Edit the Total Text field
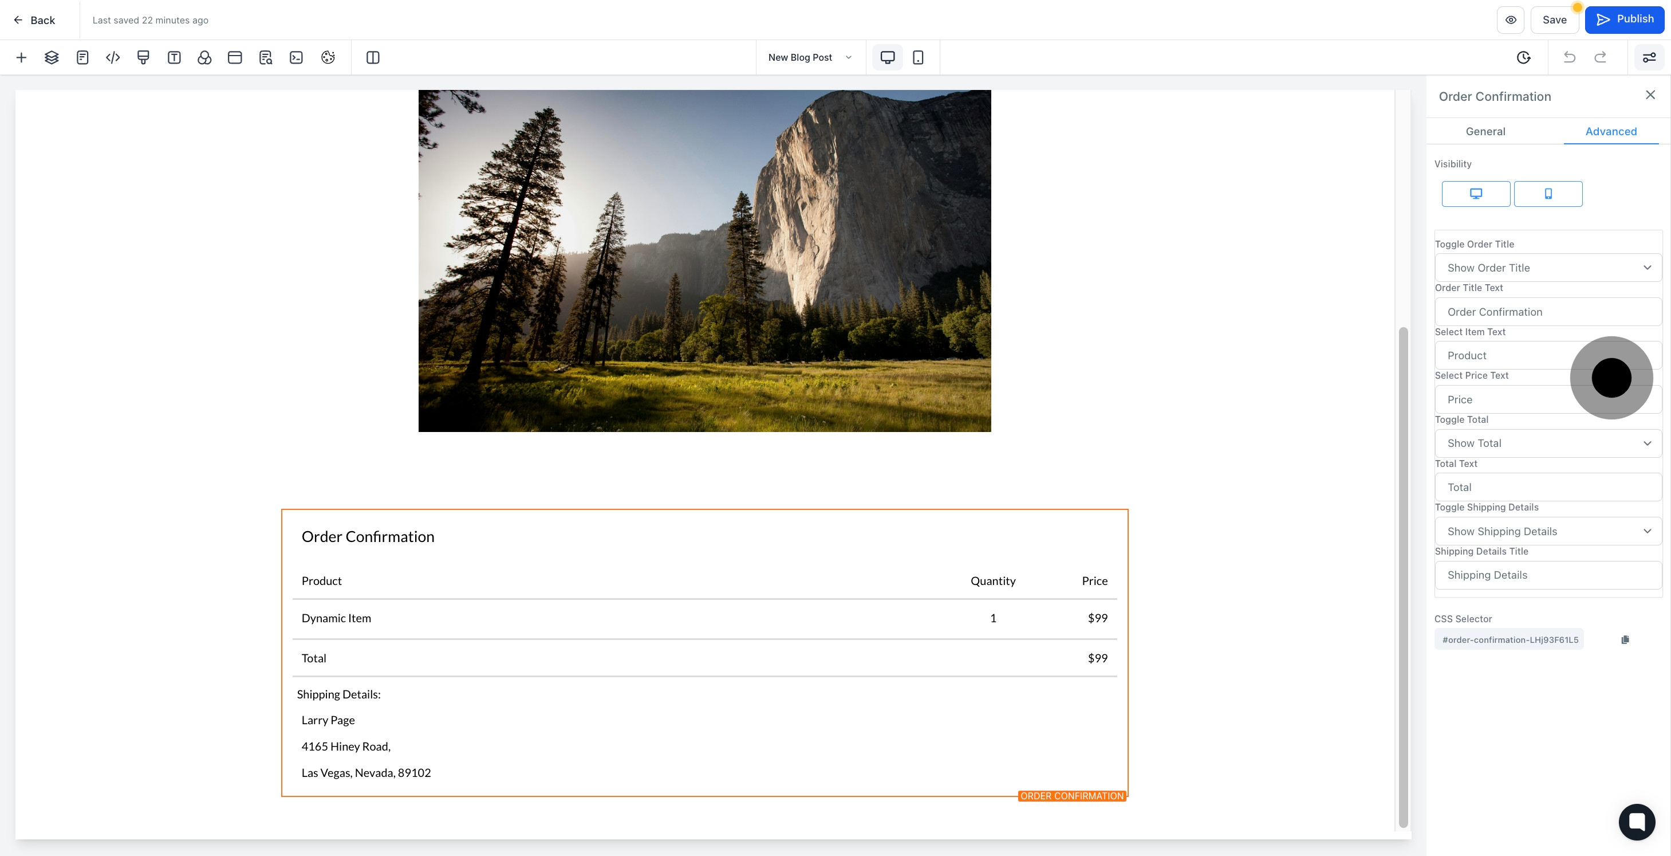1671x856 pixels. (x=1548, y=488)
